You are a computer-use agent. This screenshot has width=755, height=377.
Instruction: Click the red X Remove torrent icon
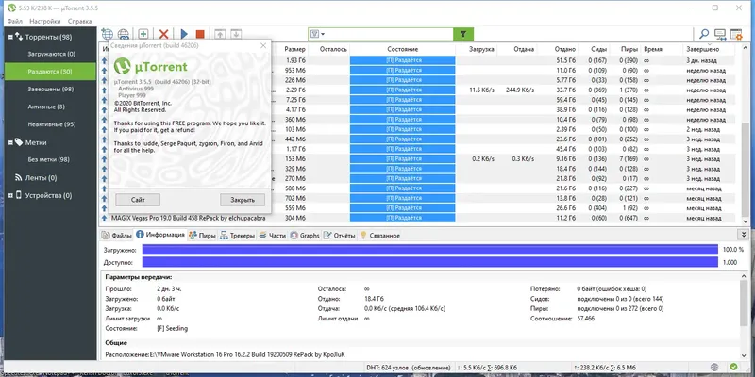pos(163,34)
